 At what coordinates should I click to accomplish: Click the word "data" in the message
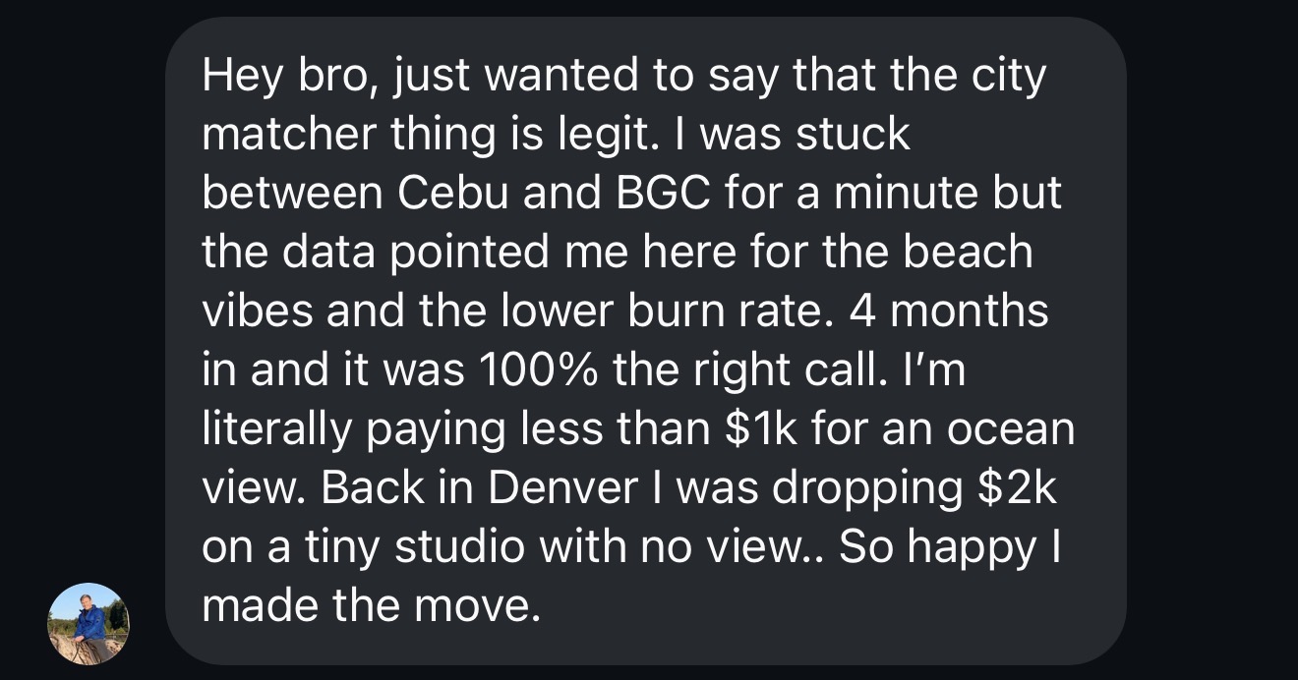click(x=326, y=253)
